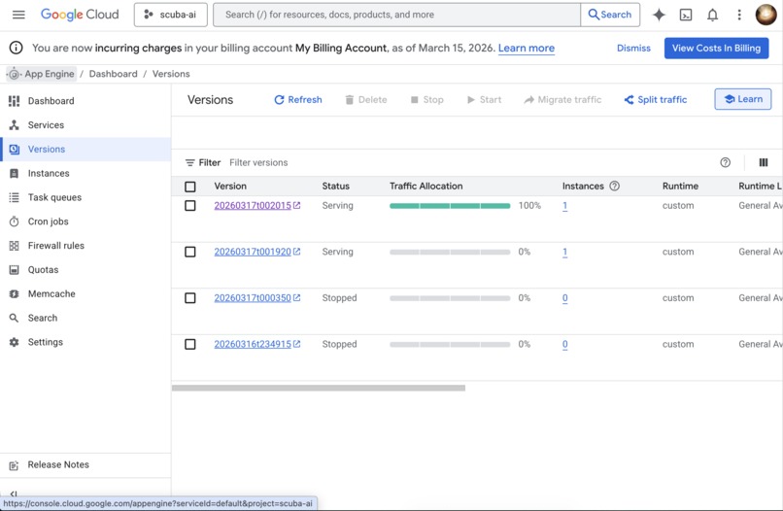Toggle the select-all versions checkbox

pyautogui.click(x=190, y=187)
